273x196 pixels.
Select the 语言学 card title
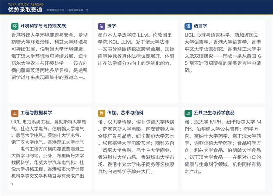pyautogui.click(x=201, y=26)
